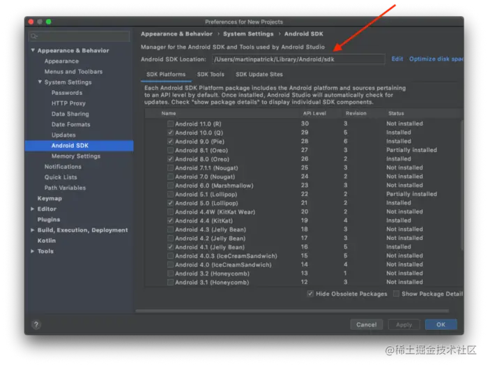Open the SDK Update Sites tab
The width and height of the screenshot is (488, 367).
coord(259,75)
